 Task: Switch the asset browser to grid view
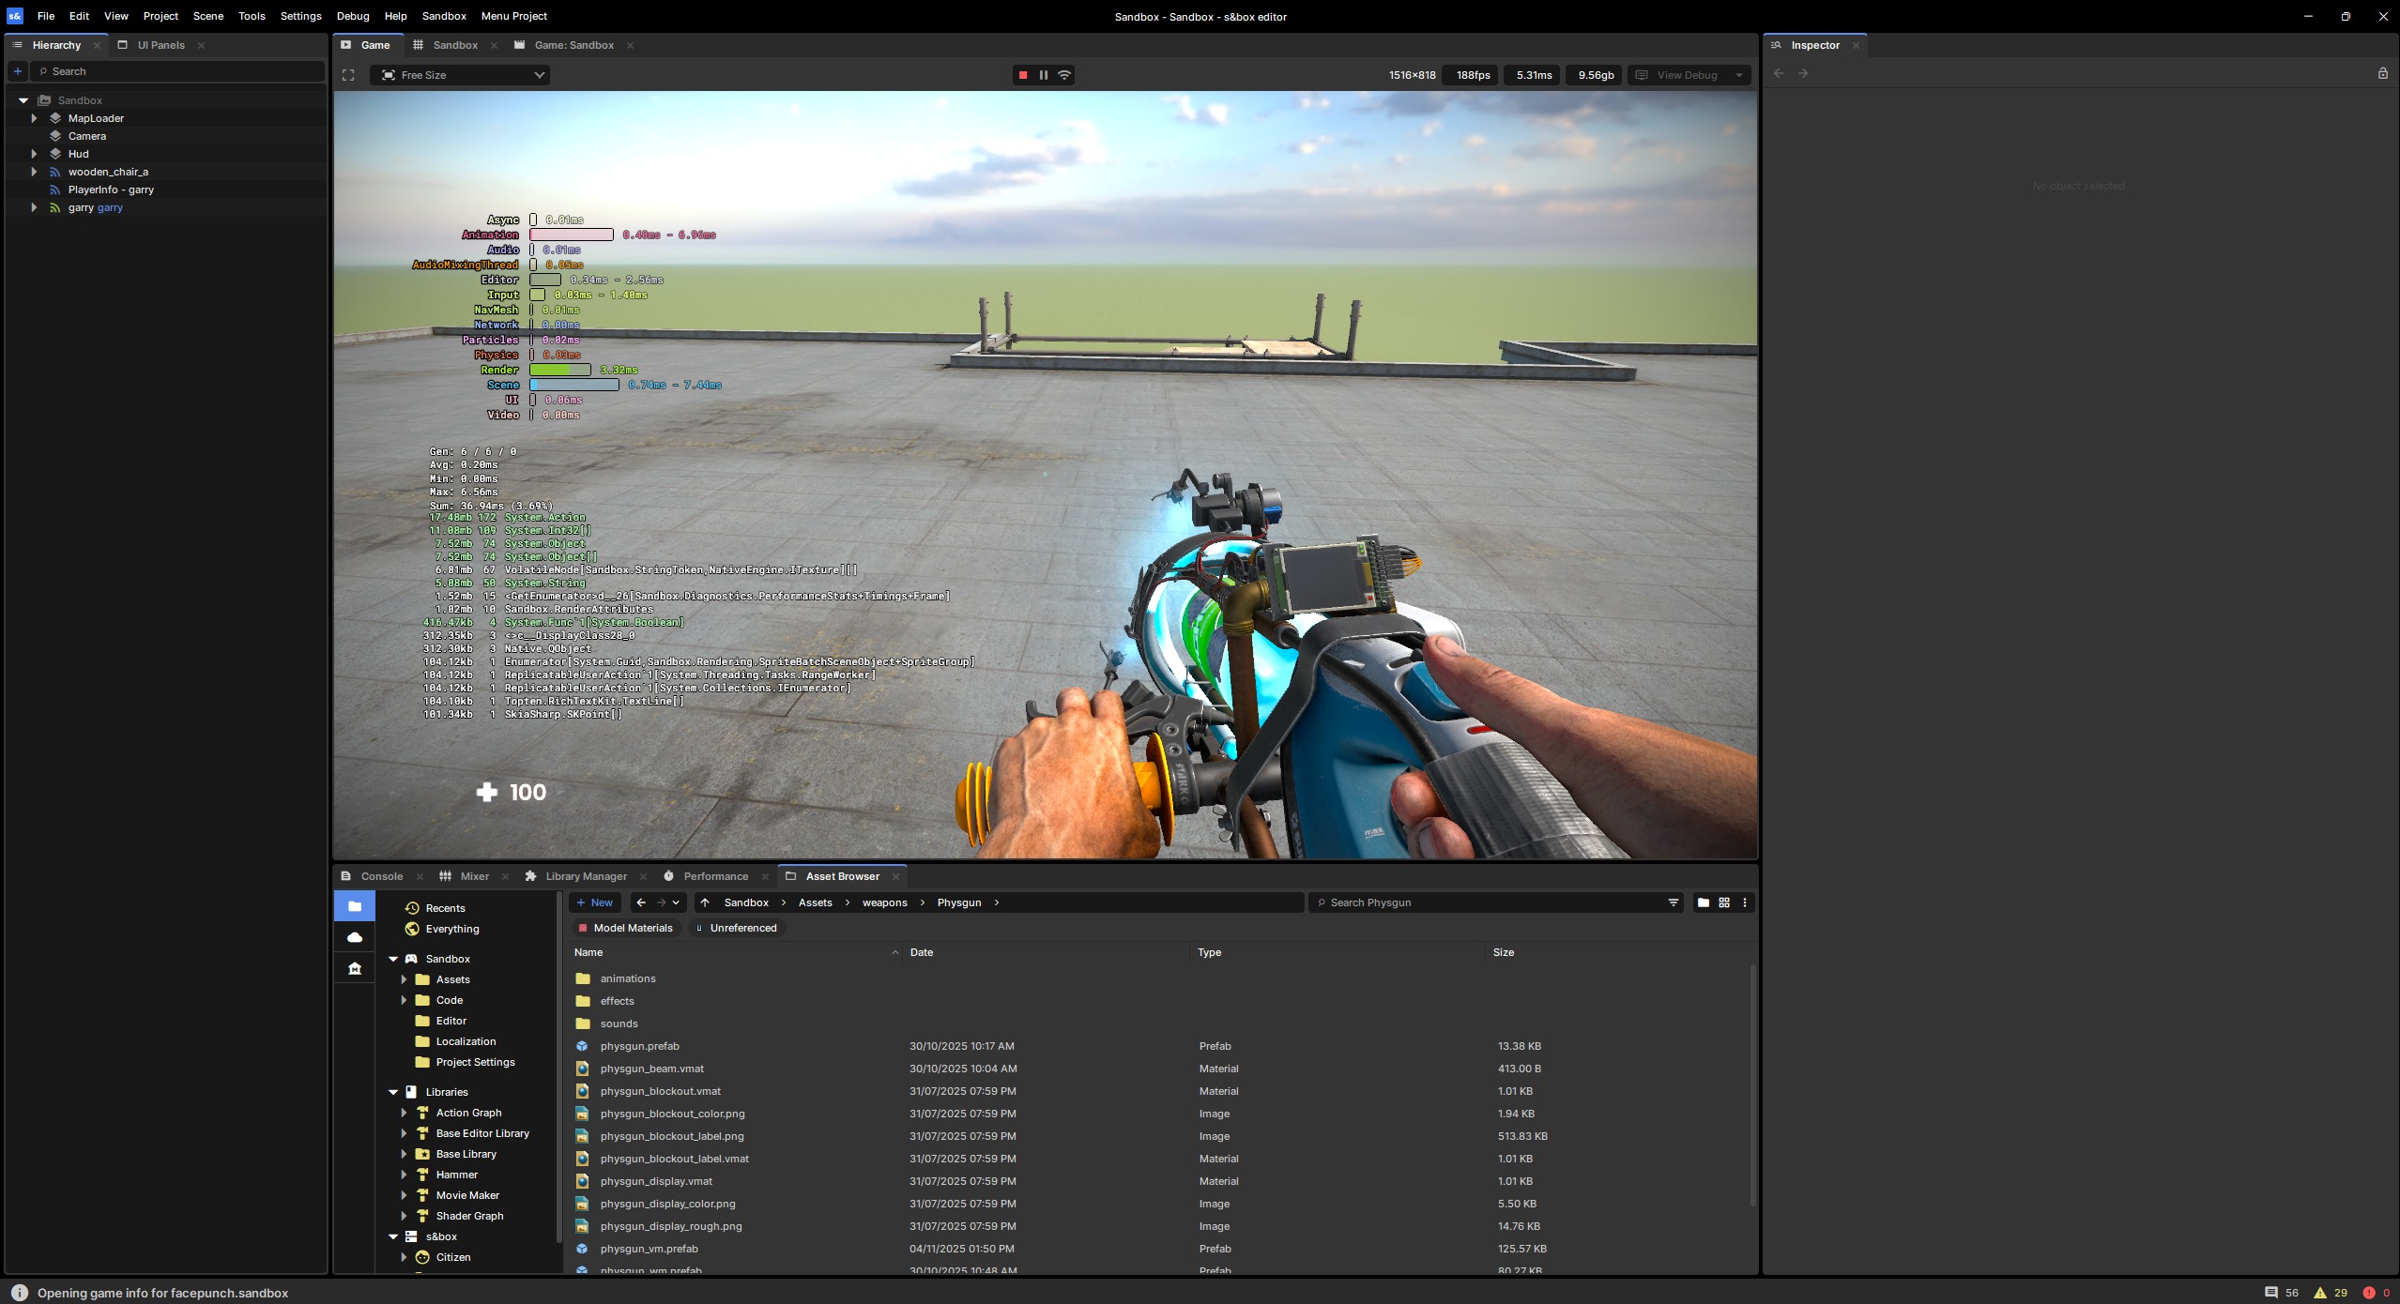pyautogui.click(x=1724, y=902)
